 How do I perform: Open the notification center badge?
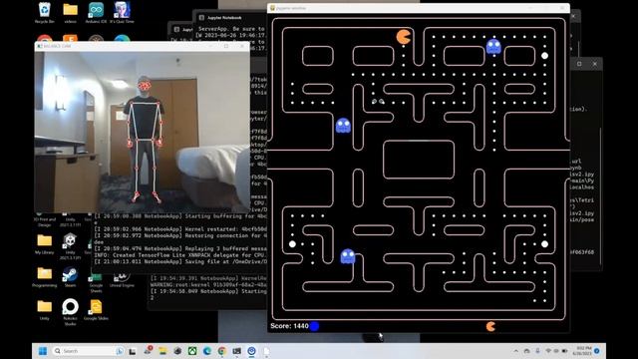597,351
